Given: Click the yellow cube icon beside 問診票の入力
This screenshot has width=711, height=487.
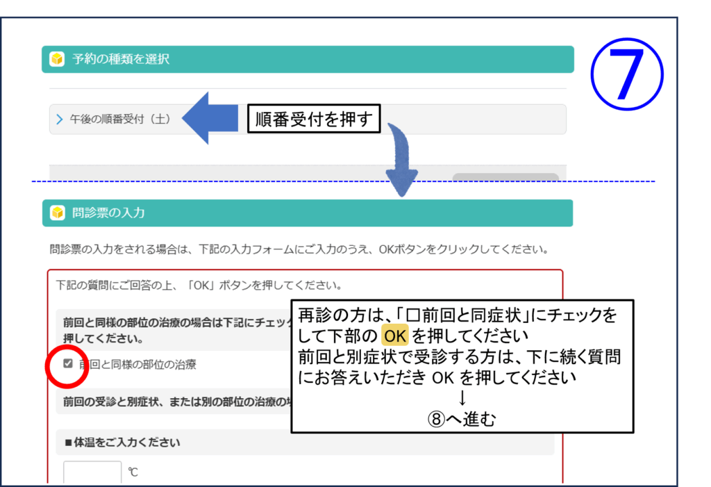Looking at the screenshot, I should click(x=57, y=213).
